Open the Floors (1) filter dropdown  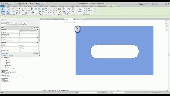click(32, 28)
